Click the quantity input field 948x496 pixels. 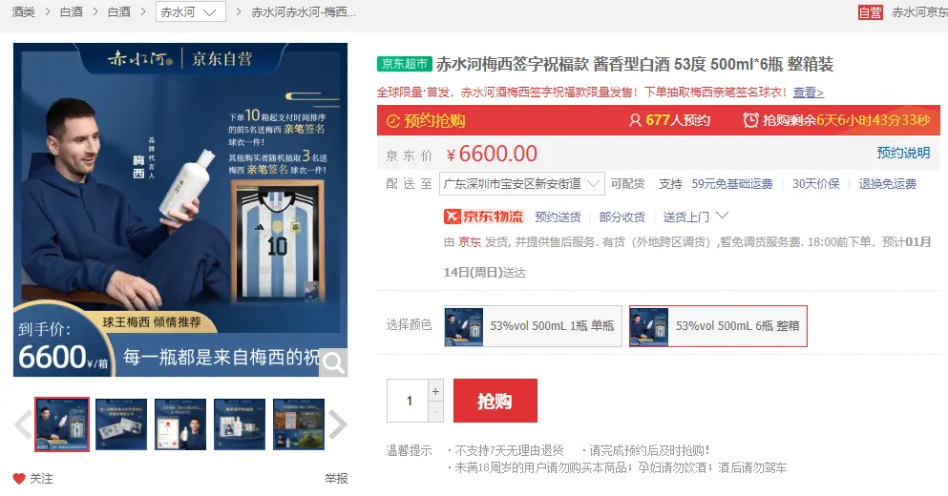tap(408, 401)
